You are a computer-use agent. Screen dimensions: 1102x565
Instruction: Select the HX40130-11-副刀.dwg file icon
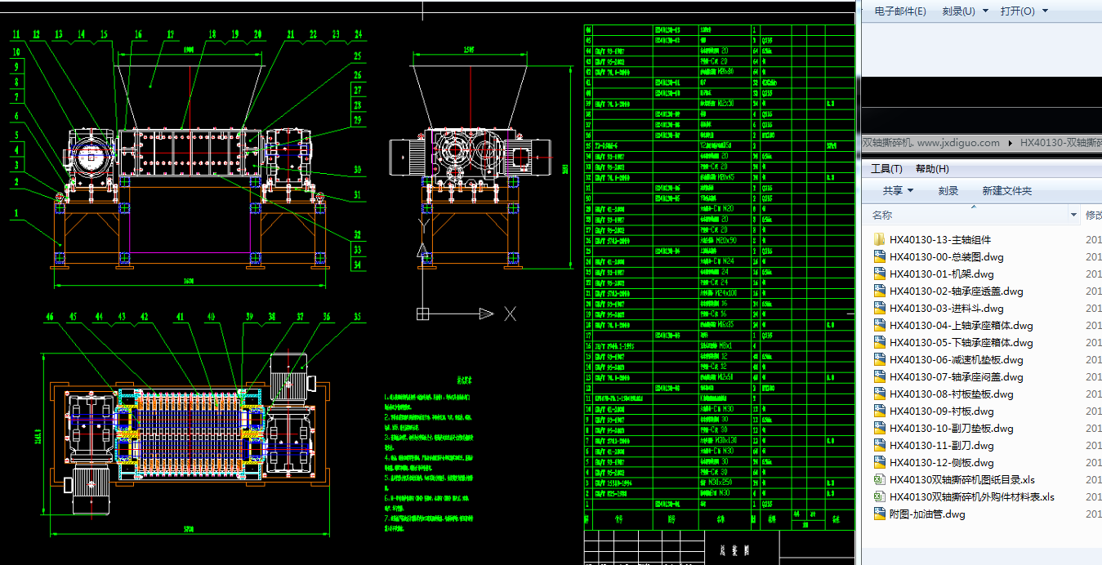tap(880, 446)
